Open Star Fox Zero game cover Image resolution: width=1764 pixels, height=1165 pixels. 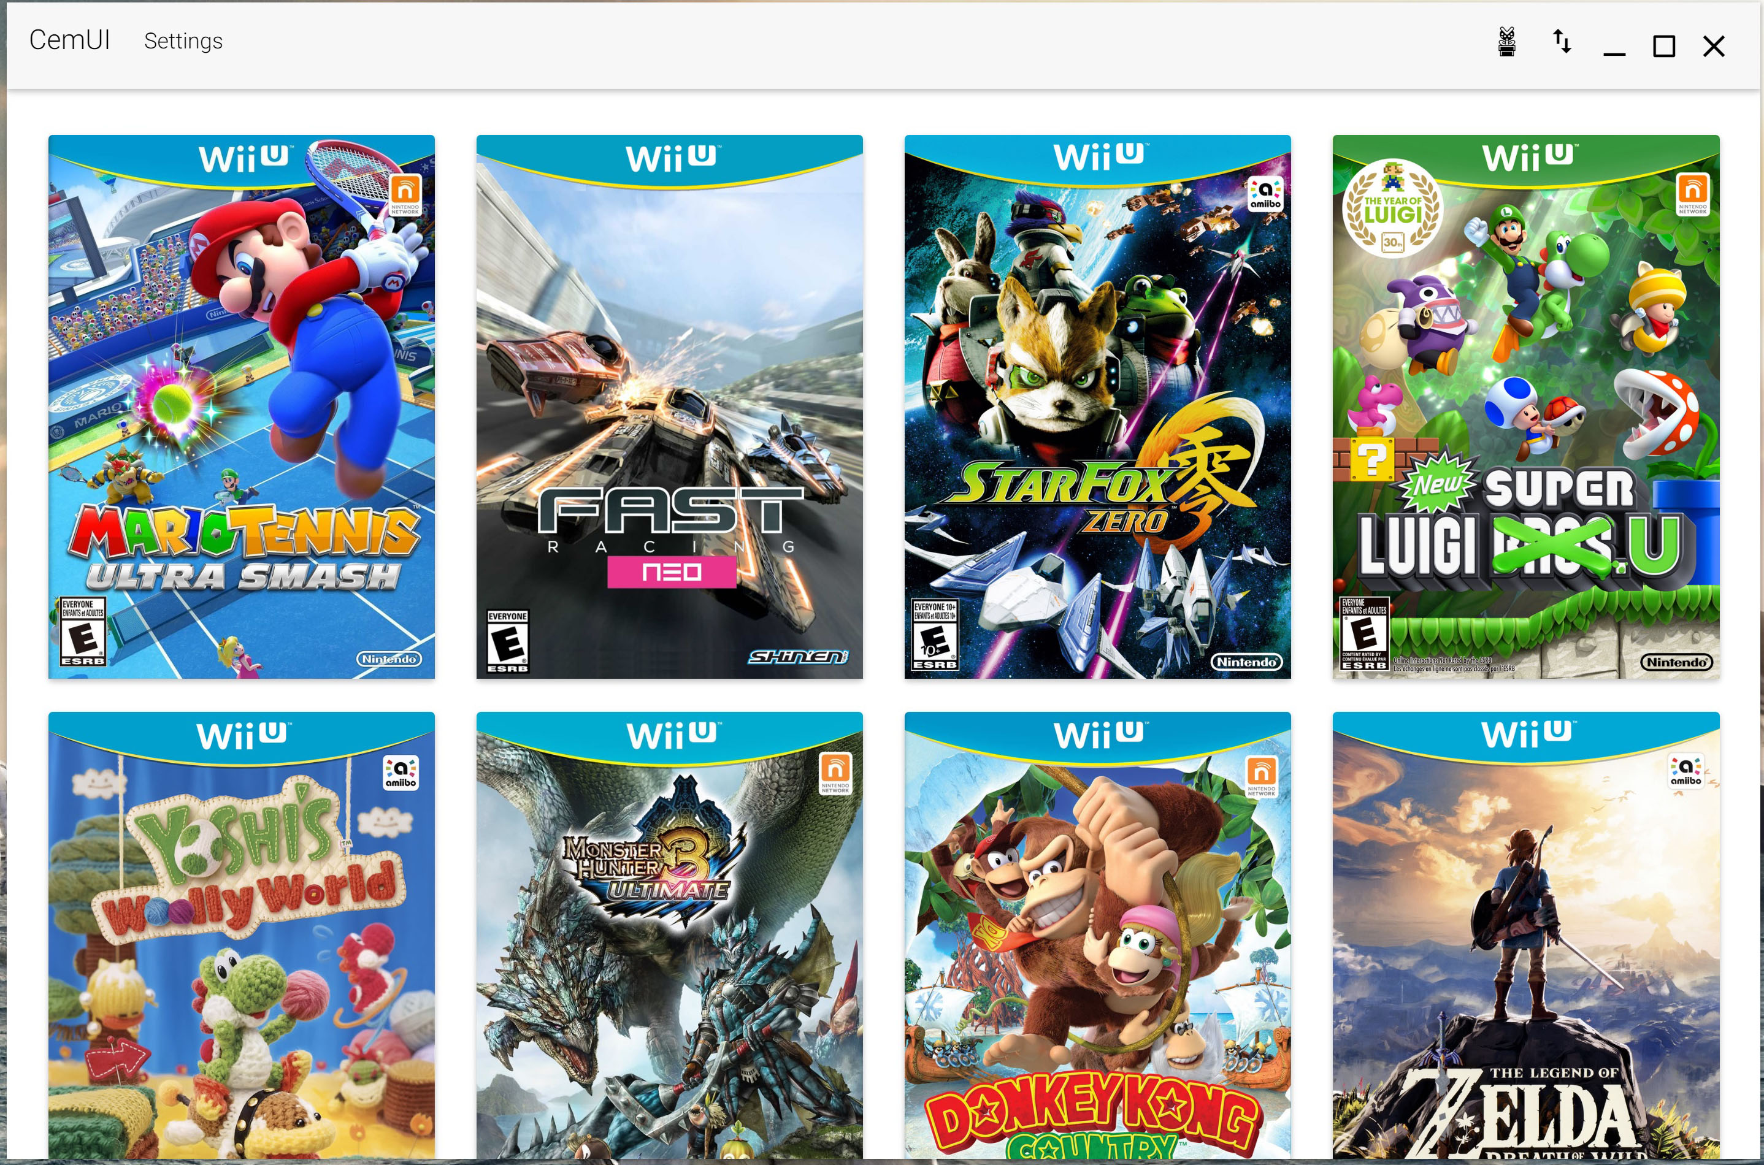click(x=1097, y=407)
